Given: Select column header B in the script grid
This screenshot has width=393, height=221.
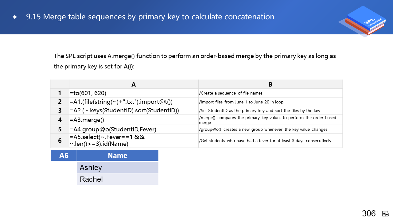Looking at the screenshot, I should 270,84.
